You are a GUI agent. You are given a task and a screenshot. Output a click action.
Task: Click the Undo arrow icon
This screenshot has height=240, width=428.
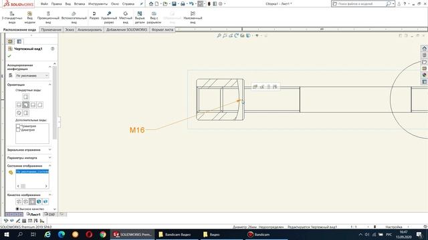[x=191, y=4]
